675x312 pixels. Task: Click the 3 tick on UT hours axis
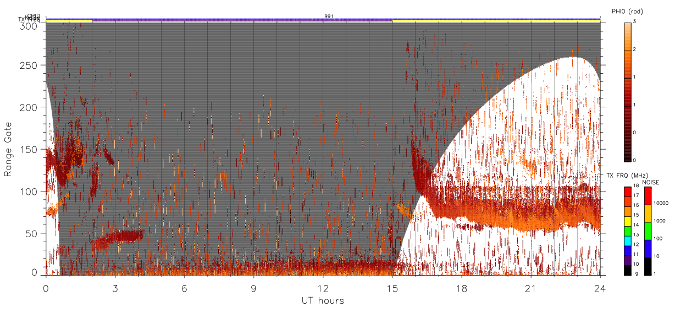click(115, 288)
